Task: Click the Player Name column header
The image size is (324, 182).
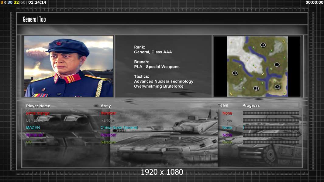Action: point(38,106)
